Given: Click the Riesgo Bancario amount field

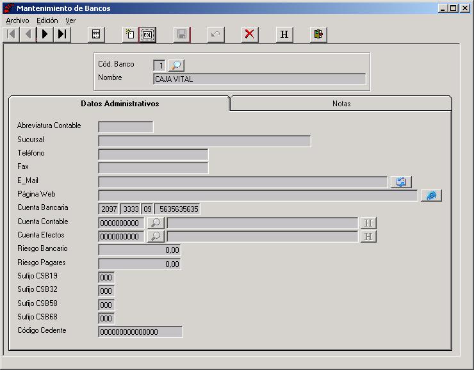Looking at the screenshot, I should (x=140, y=250).
